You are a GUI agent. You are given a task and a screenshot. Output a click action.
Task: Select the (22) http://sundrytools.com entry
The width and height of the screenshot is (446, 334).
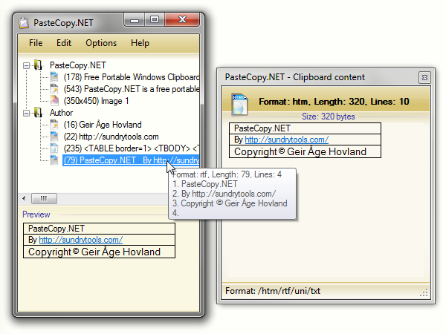tap(111, 137)
